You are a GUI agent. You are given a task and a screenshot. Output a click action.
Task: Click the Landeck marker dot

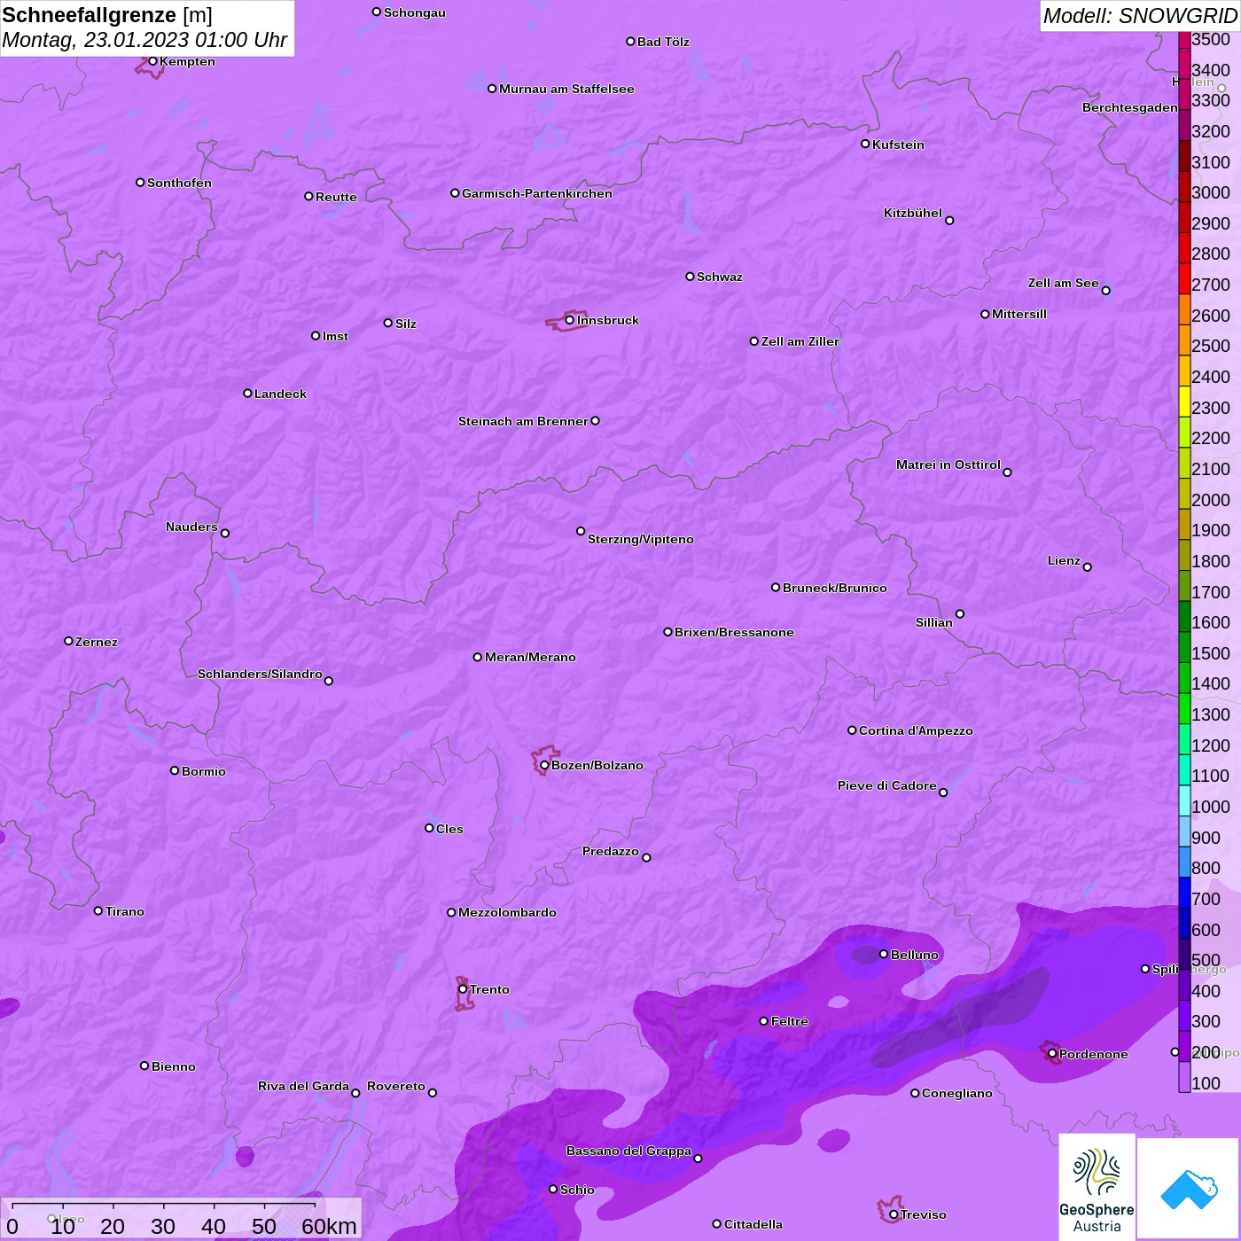[247, 393]
